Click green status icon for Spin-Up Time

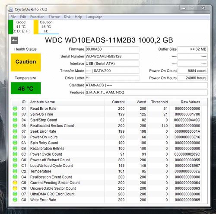15,114
